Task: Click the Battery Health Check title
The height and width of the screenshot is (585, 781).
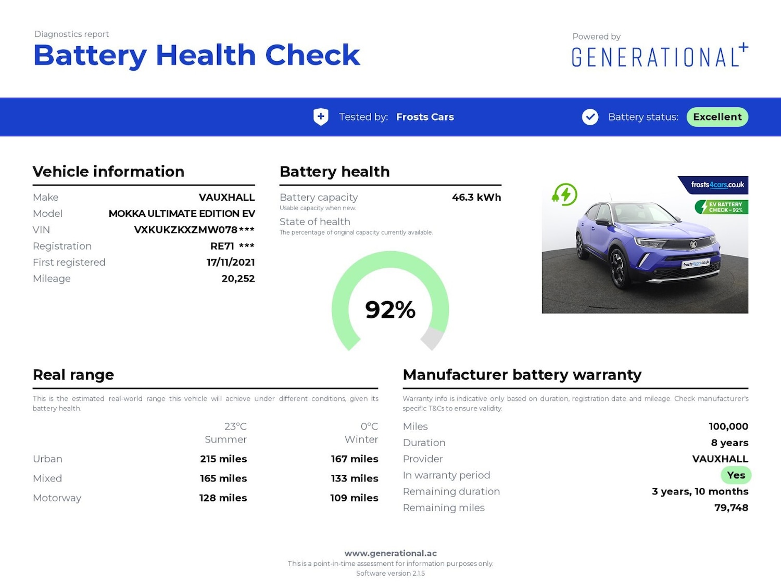Action: click(x=196, y=55)
